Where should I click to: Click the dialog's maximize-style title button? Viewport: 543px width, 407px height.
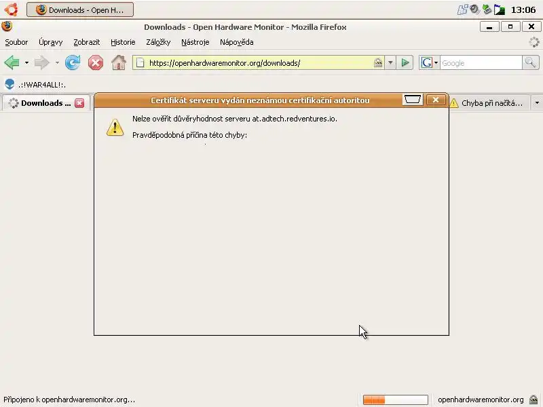(412, 100)
